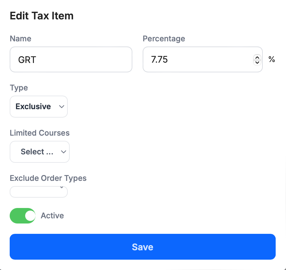The image size is (286, 270).
Task: Click the percent sign next to Percentage field
Action: pos(272,59)
